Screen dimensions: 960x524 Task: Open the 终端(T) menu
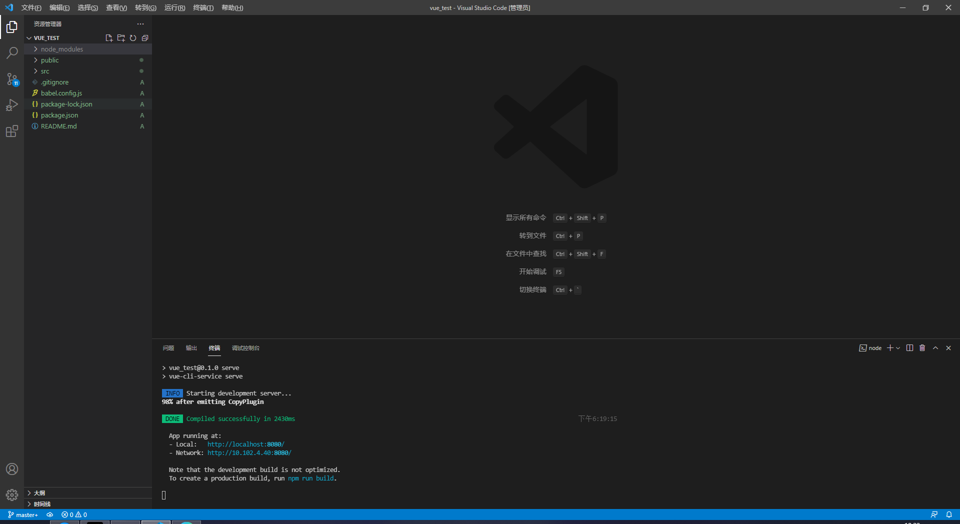click(x=203, y=7)
